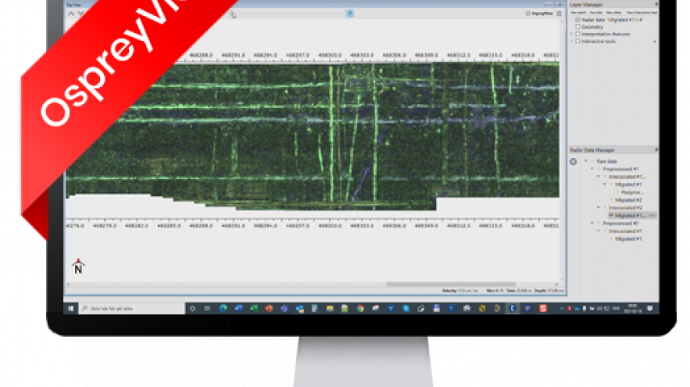
Task: Click the left scroll arrow of horizontal scrollbar
Action: 69,285
